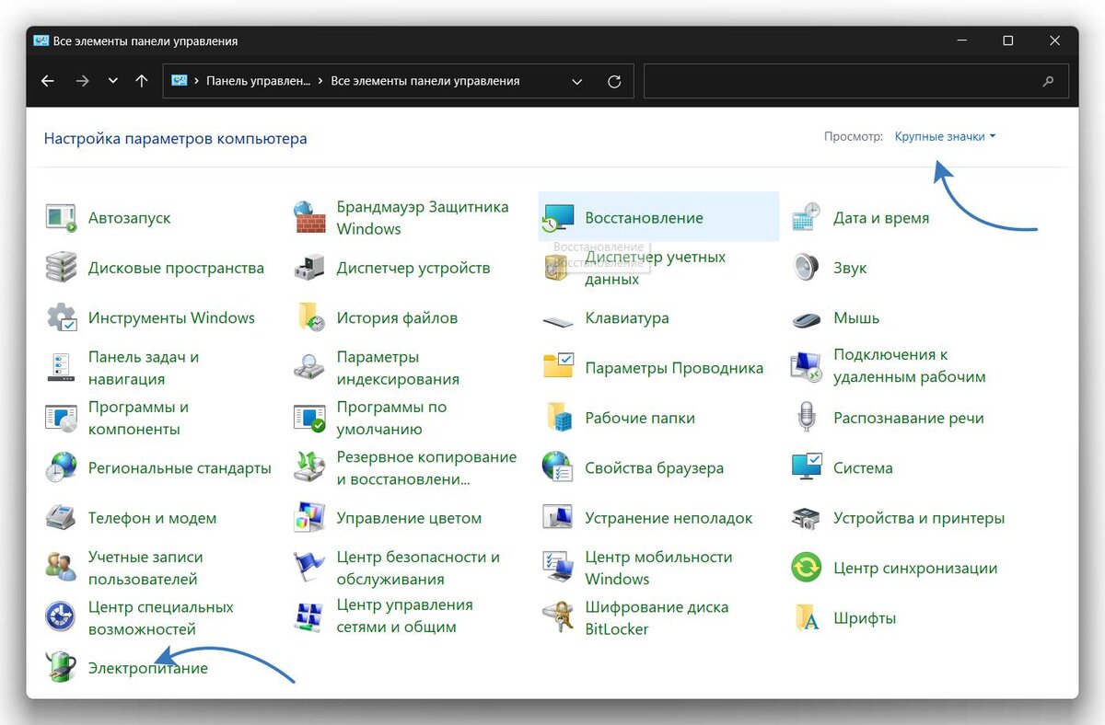The image size is (1105, 725).
Task: Click the Мышь text label
Action: tap(856, 317)
